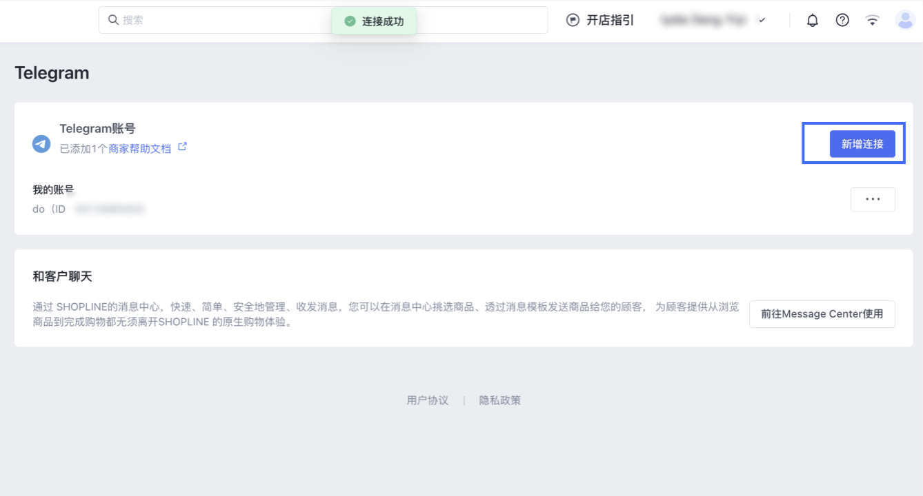This screenshot has height=496, width=923.
Task: Click the green checkmark in 连接成功 toast
Action: tap(349, 21)
